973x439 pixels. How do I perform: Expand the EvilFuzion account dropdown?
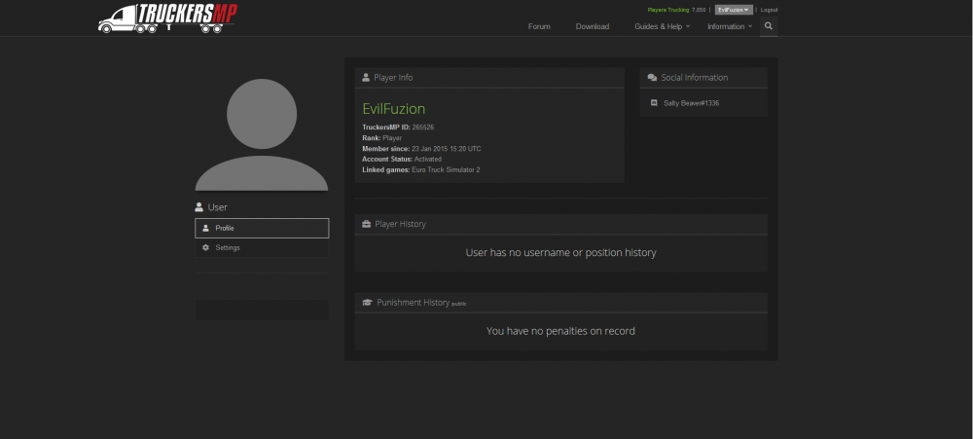click(x=733, y=9)
